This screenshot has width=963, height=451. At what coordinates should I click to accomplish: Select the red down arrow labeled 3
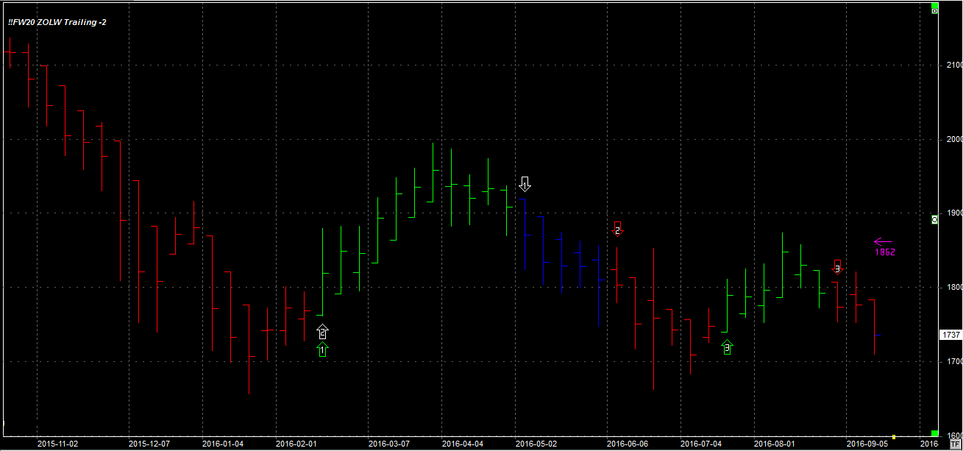(x=837, y=266)
